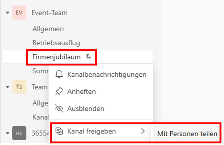Open the Betriebsausflug channel
This screenshot has width=224, height=145.
pyautogui.click(x=56, y=43)
